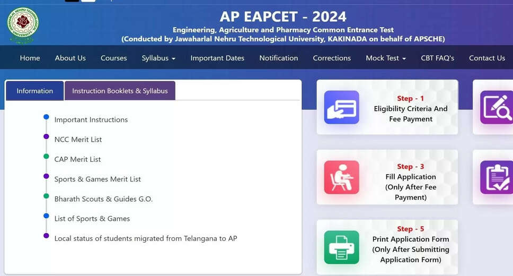Open the Notification menu item
This screenshot has height=276, width=513.
click(278, 58)
